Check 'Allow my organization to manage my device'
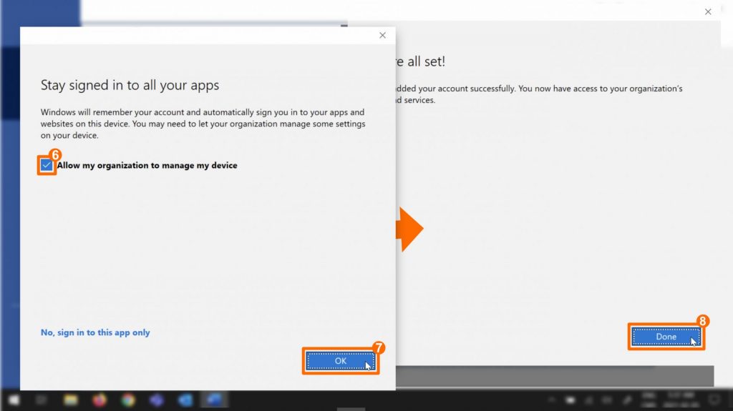 [x=47, y=165]
